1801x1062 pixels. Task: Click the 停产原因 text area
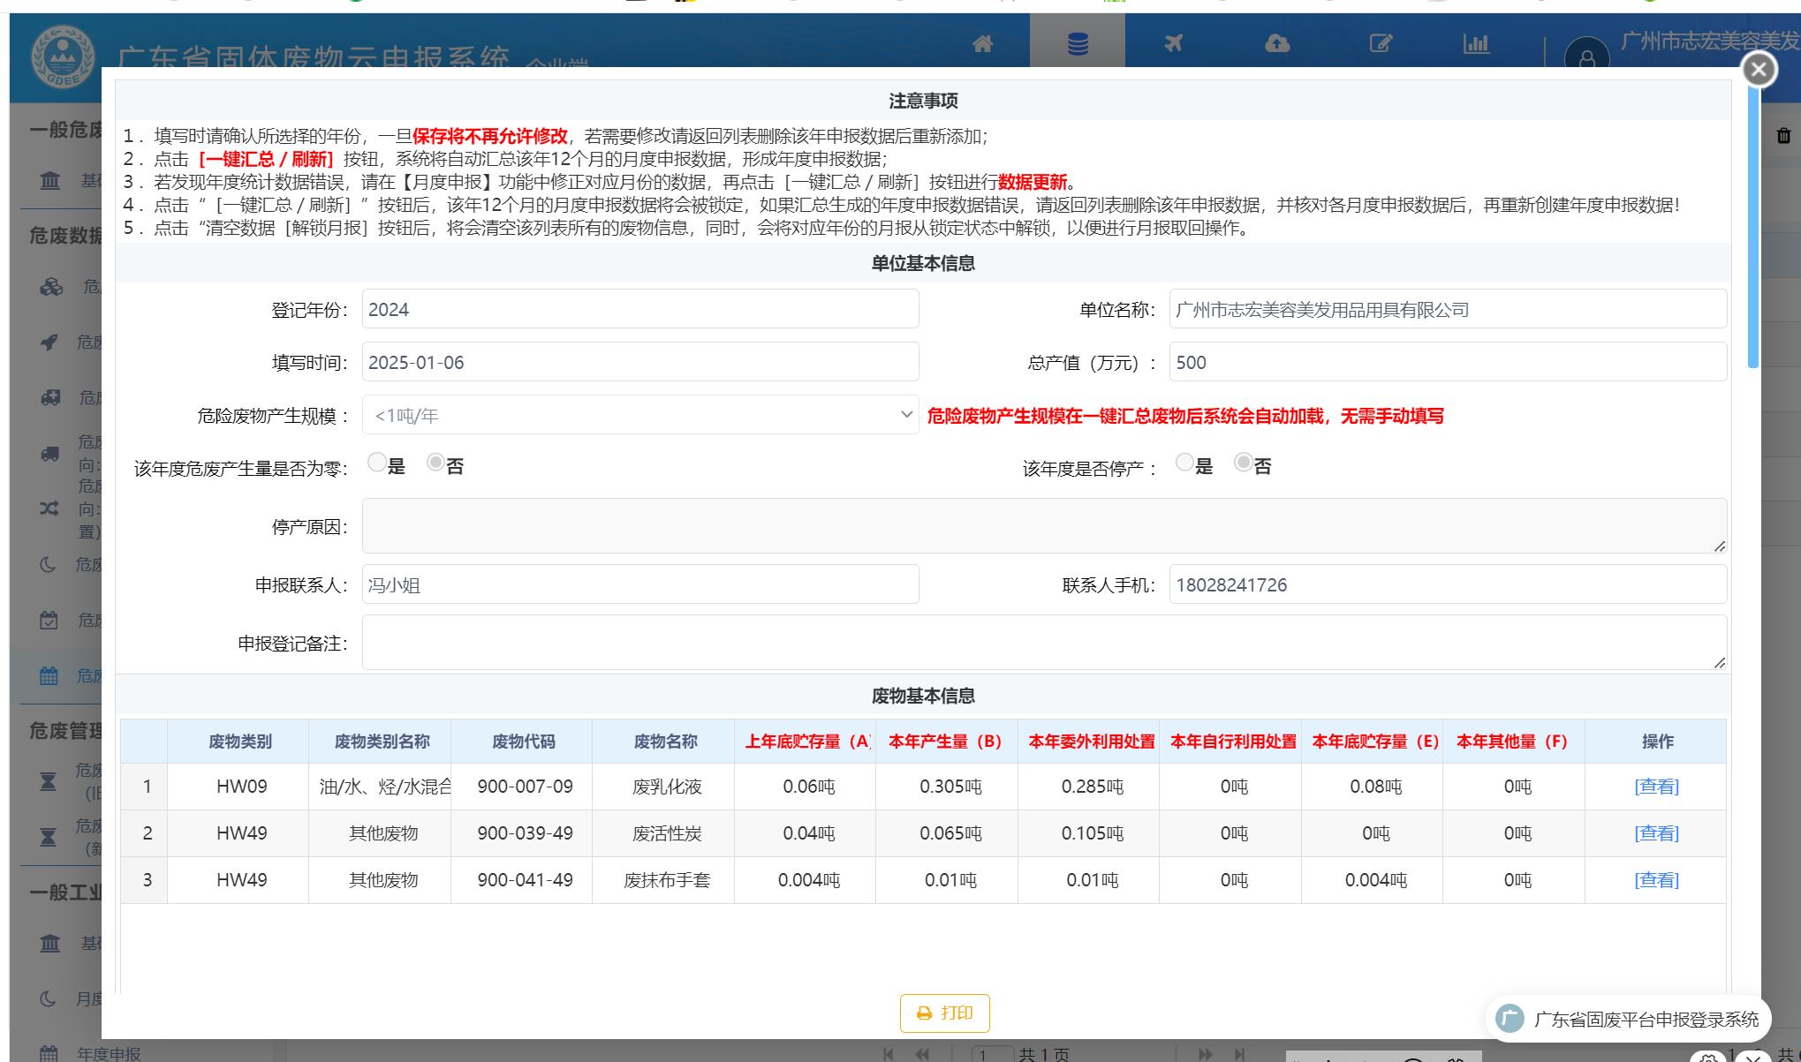(1044, 526)
